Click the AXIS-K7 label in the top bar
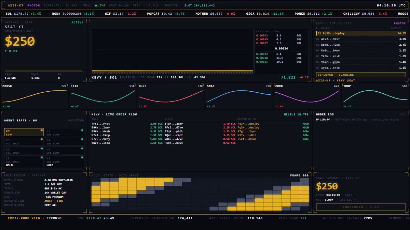410x230 pixels. click(x=15, y=5)
